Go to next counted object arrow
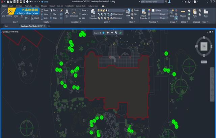The height and width of the screenshot is (138, 216). tap(112, 33)
